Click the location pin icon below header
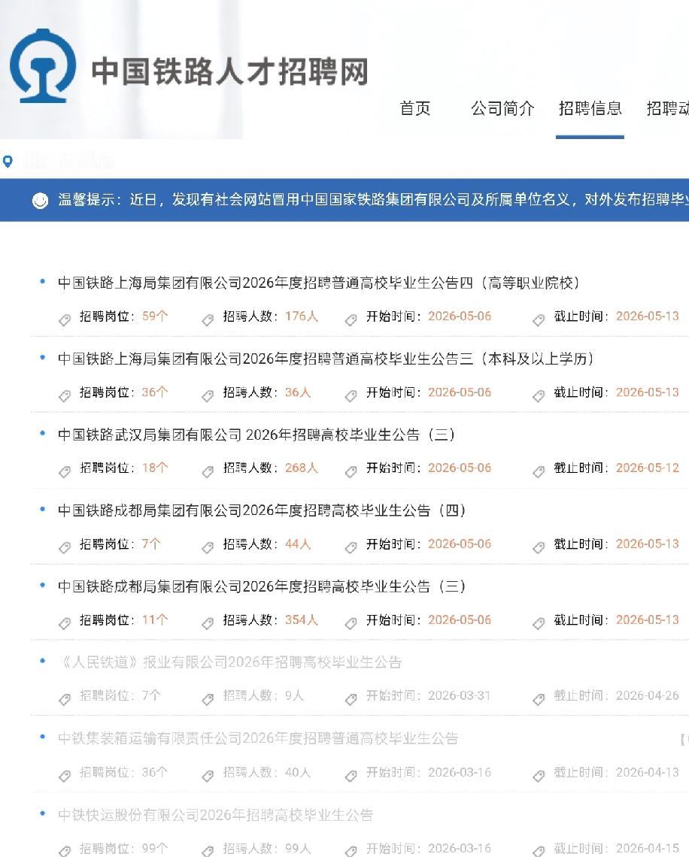689x857 pixels. (8, 161)
